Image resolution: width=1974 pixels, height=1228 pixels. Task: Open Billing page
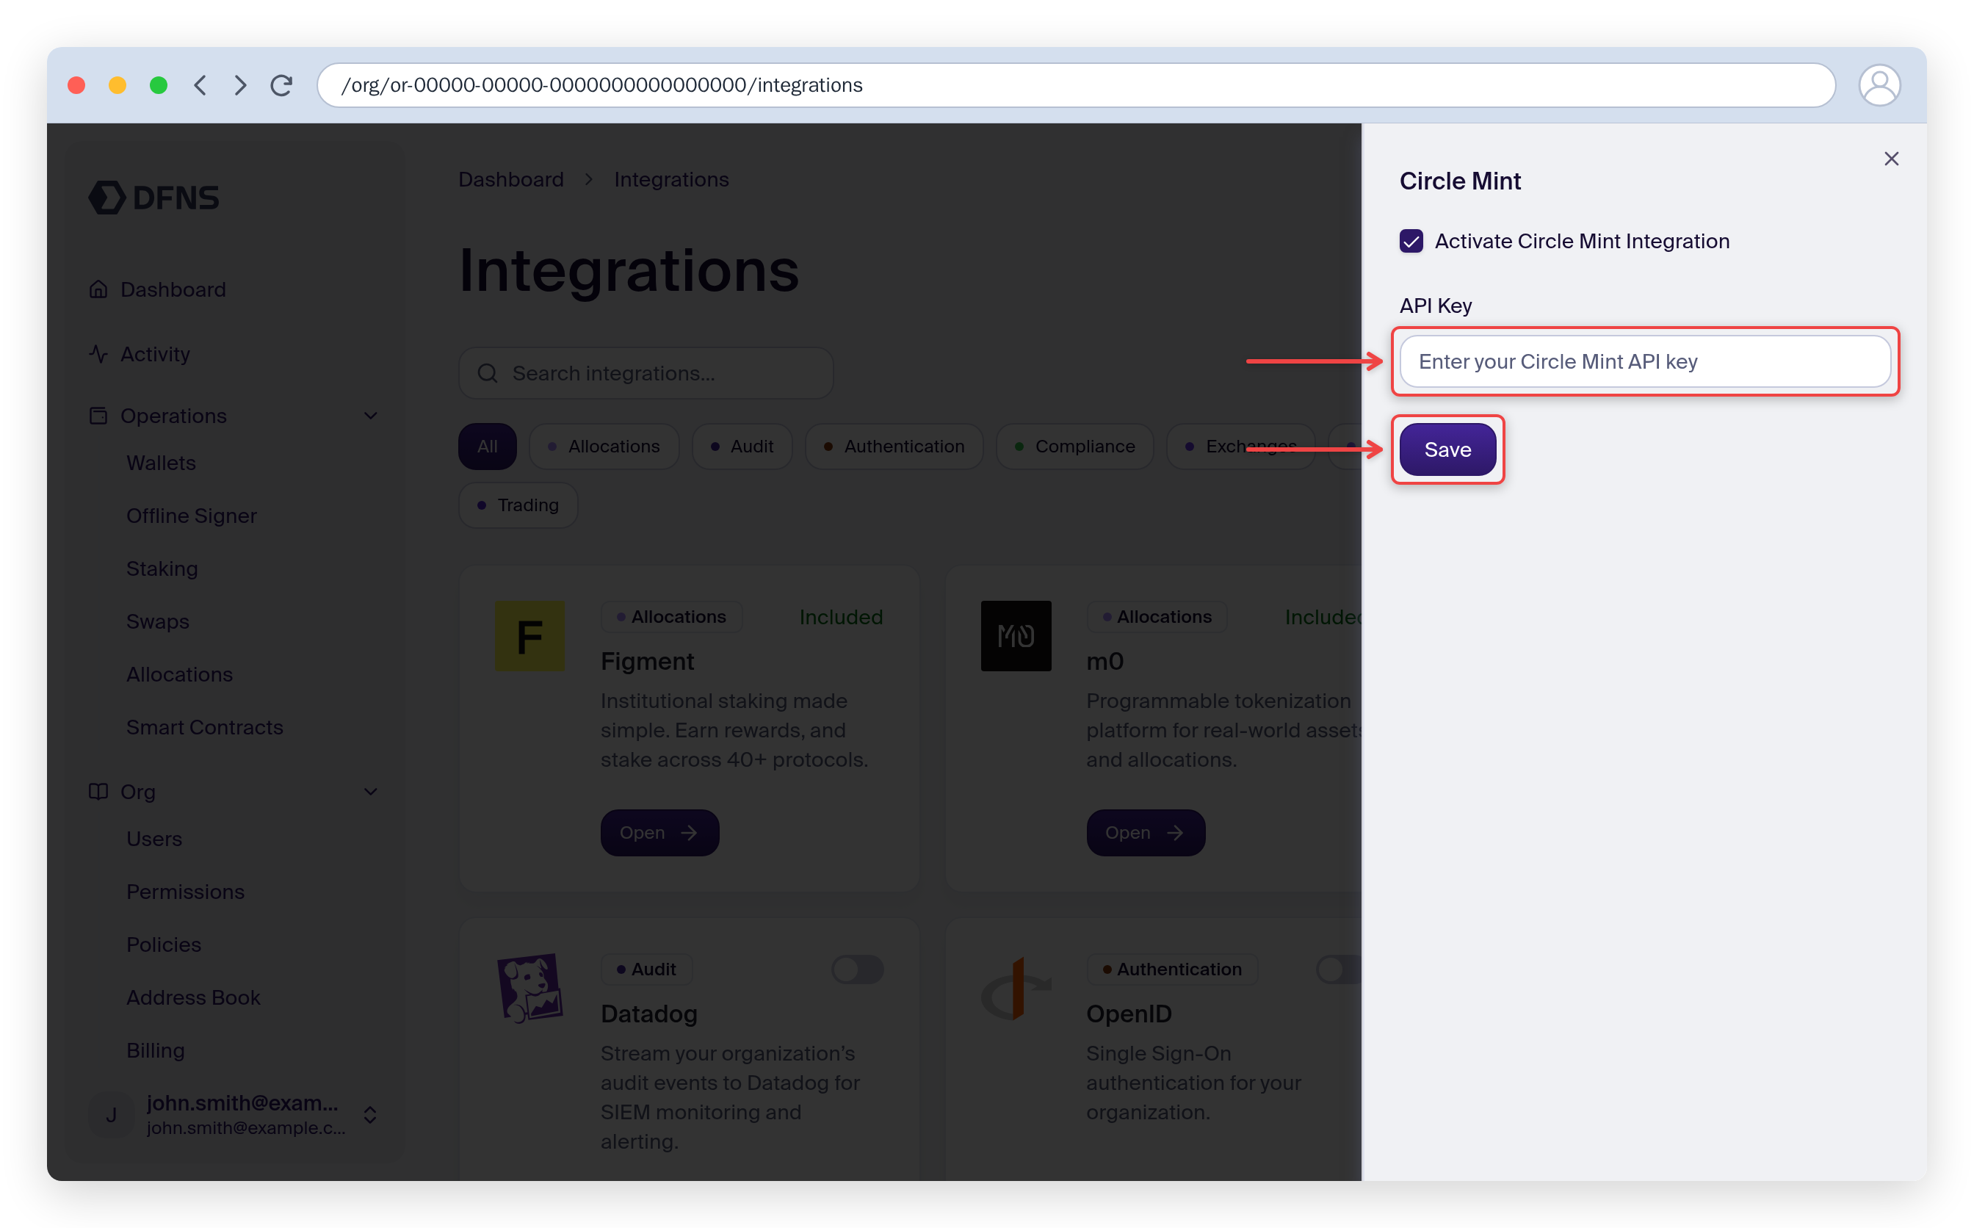155,1050
